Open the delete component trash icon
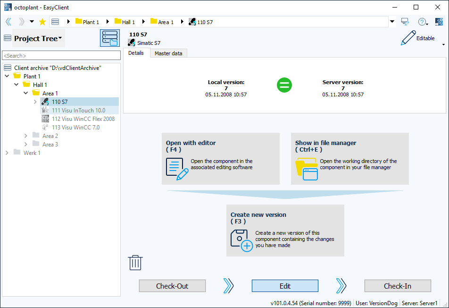Image resolution: width=449 pixels, height=308 pixels. point(135,263)
